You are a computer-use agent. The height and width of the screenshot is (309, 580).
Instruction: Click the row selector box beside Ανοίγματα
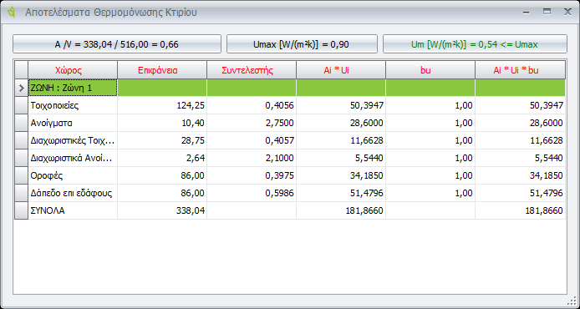(21, 123)
